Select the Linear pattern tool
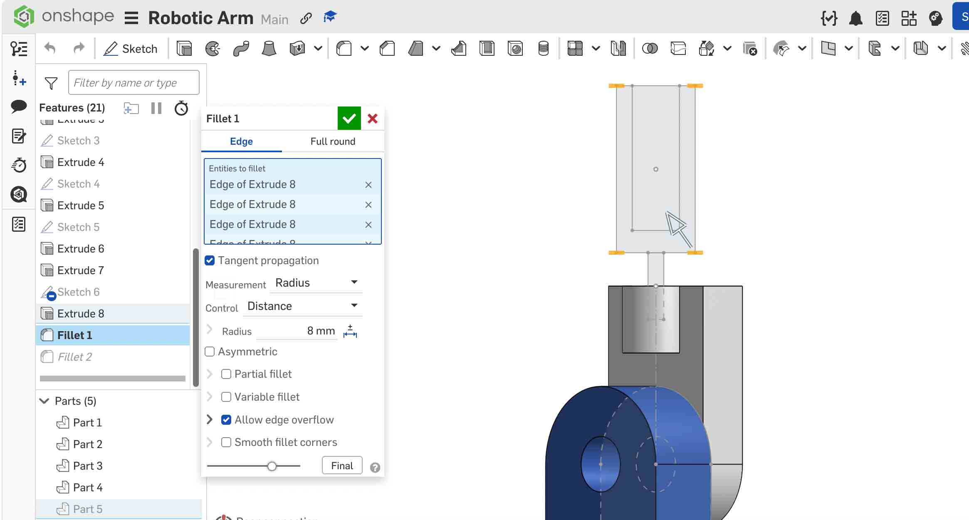Viewport: 969px width, 520px height. point(576,49)
